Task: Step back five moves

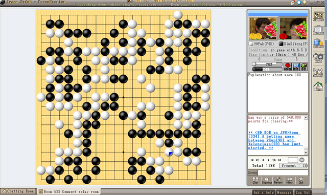Action: click(x=258, y=160)
